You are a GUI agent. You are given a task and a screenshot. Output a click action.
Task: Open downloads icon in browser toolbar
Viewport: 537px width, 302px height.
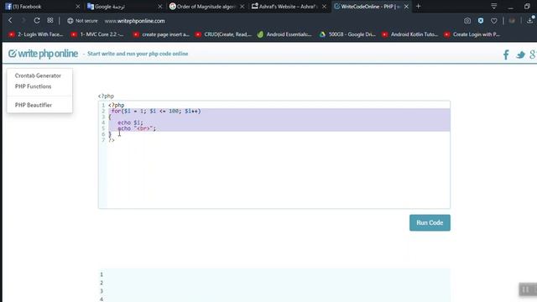click(x=530, y=20)
